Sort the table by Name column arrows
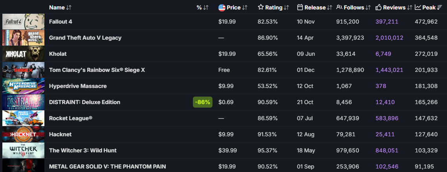This screenshot has height=172, width=447. pyautogui.click(x=69, y=7)
